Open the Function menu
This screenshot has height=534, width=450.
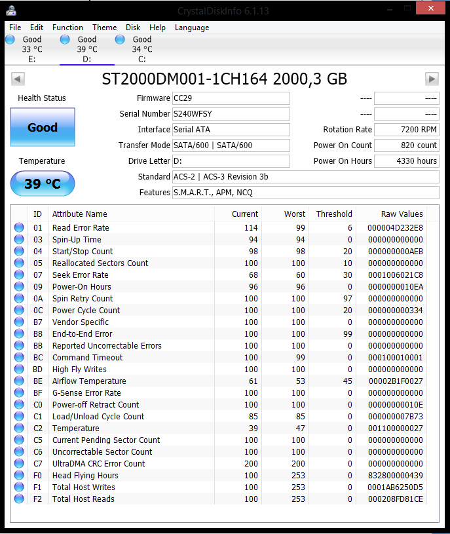(x=67, y=28)
